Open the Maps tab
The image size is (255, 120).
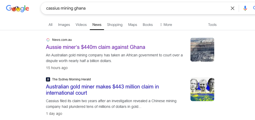tap(132, 25)
